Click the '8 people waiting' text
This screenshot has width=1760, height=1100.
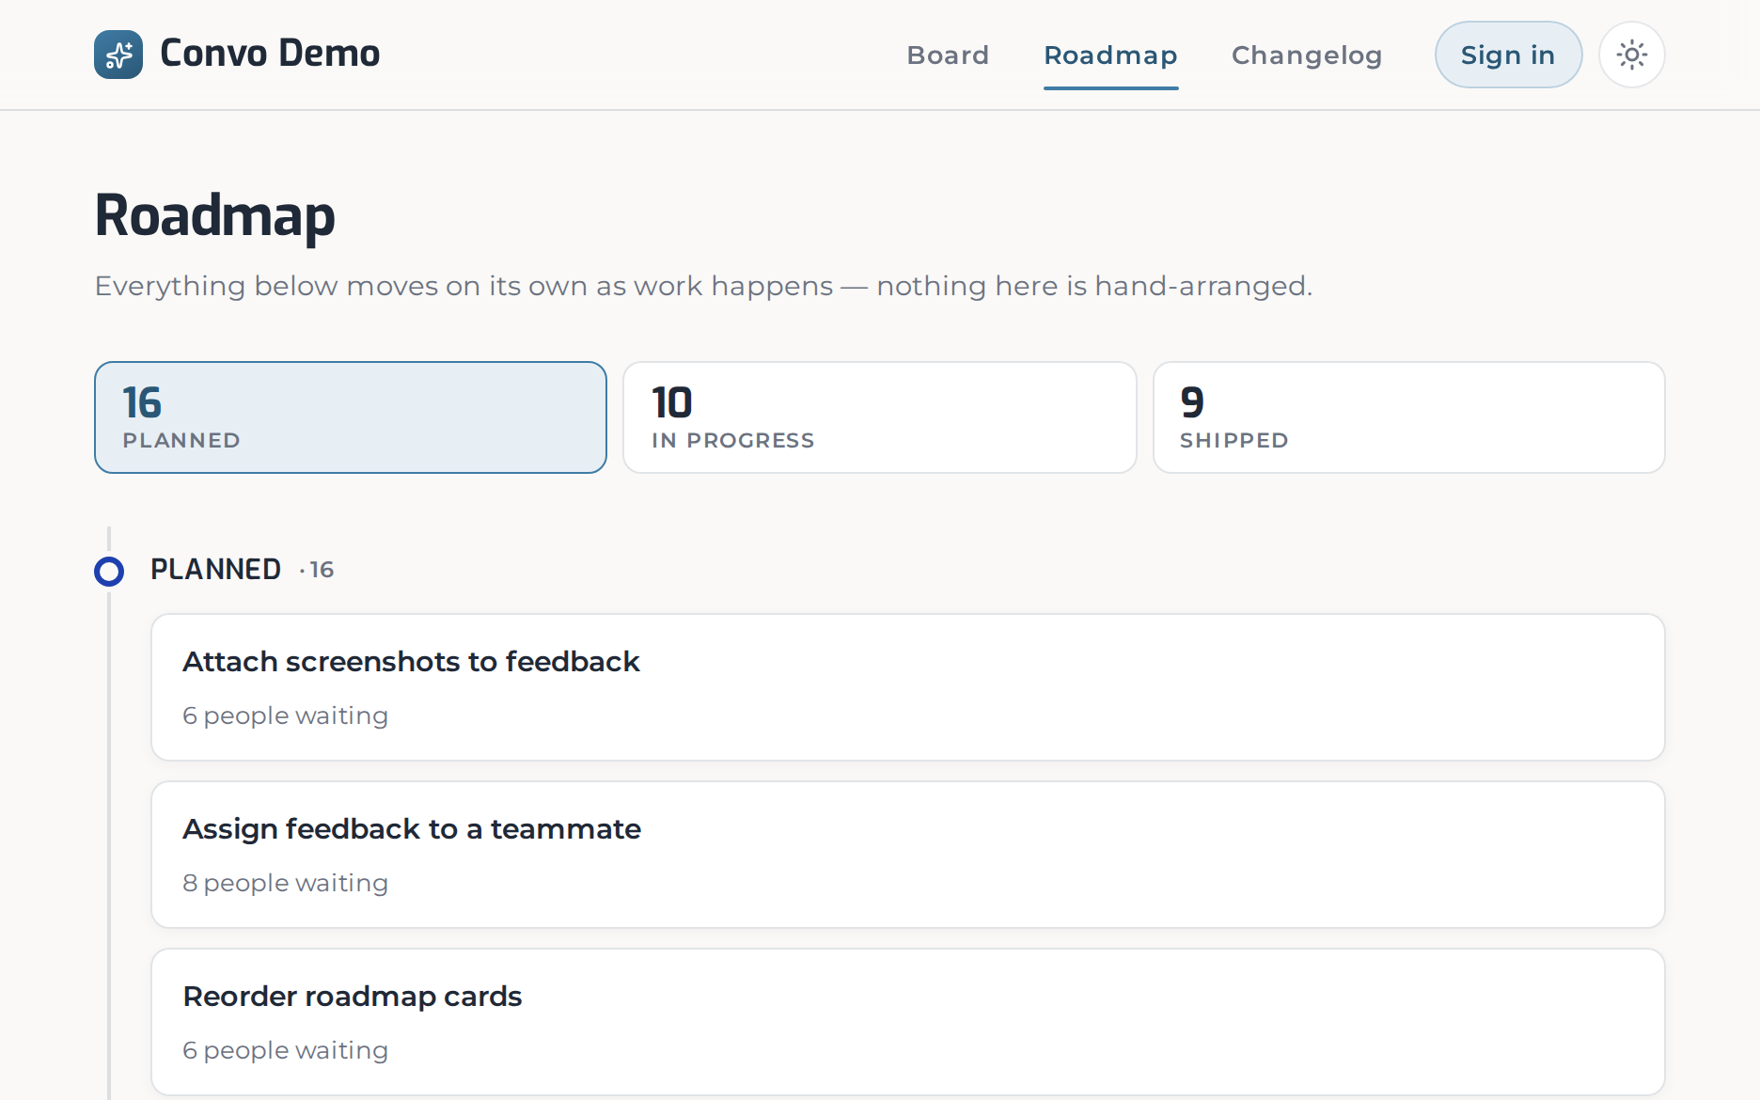click(x=285, y=883)
